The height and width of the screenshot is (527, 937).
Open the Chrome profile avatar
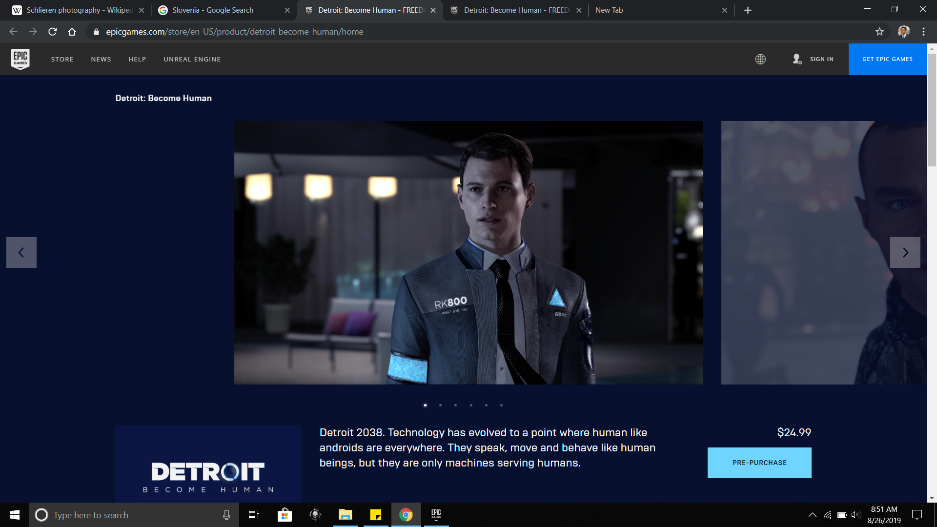tap(903, 32)
